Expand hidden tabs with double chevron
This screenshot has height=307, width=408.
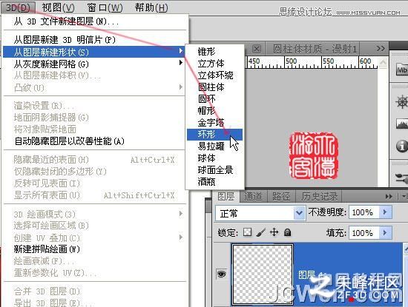click(381, 49)
